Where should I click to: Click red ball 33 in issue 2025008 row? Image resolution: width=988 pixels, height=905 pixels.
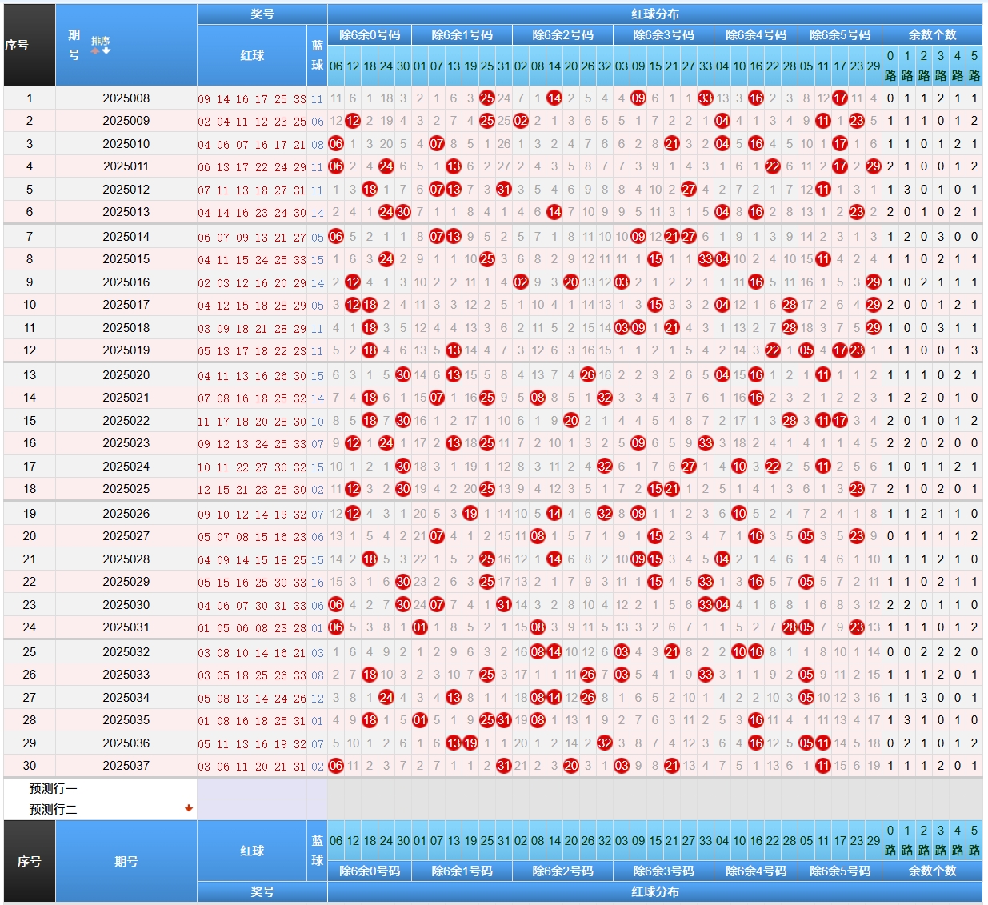705,98
